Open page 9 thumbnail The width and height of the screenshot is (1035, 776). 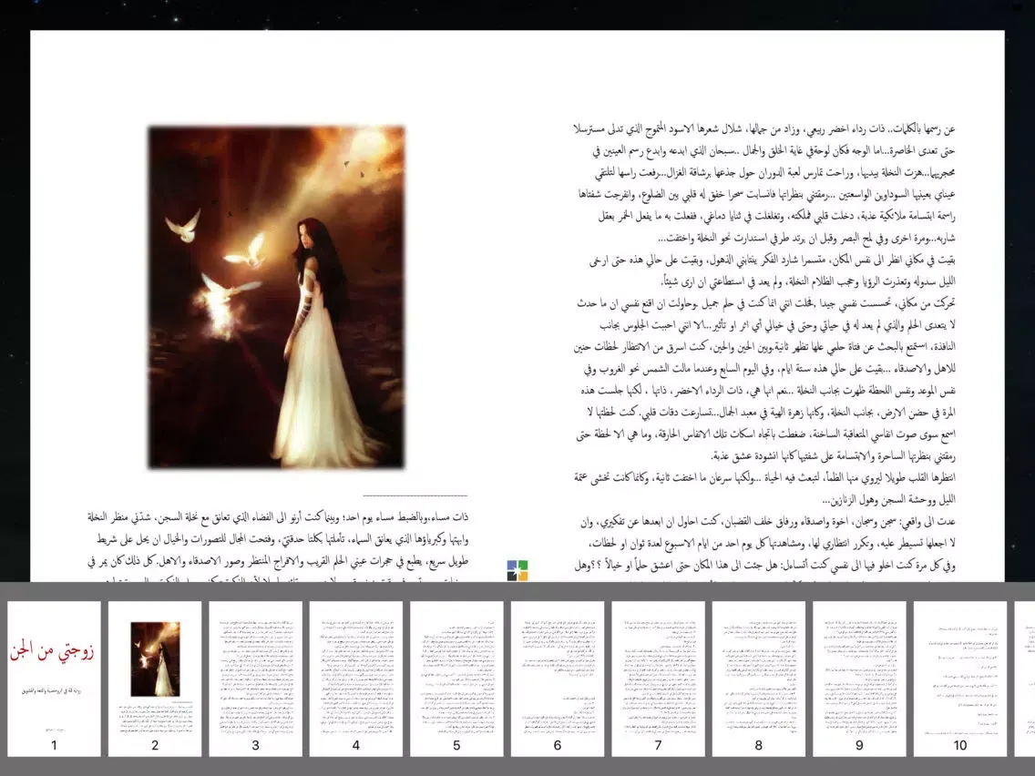(859, 679)
